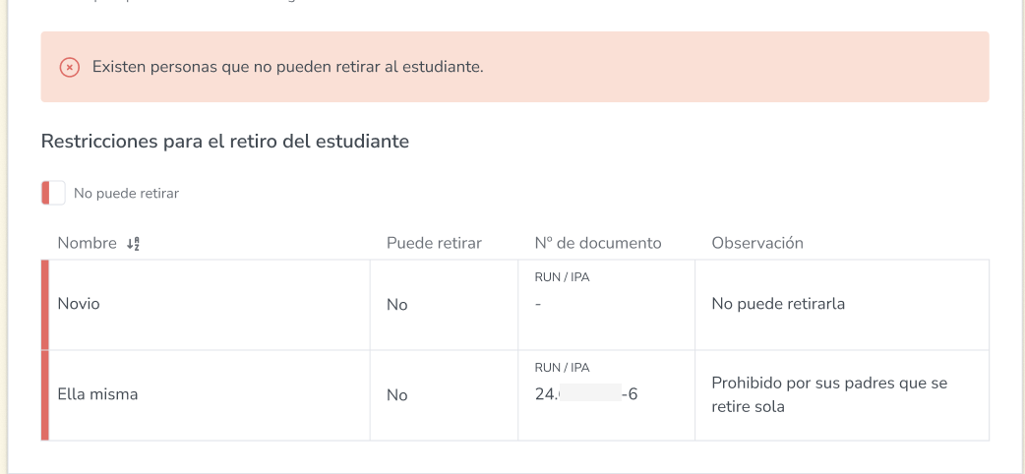The width and height of the screenshot is (1025, 474).
Task: Click the 'Nº de documento' column header
Action: [598, 243]
